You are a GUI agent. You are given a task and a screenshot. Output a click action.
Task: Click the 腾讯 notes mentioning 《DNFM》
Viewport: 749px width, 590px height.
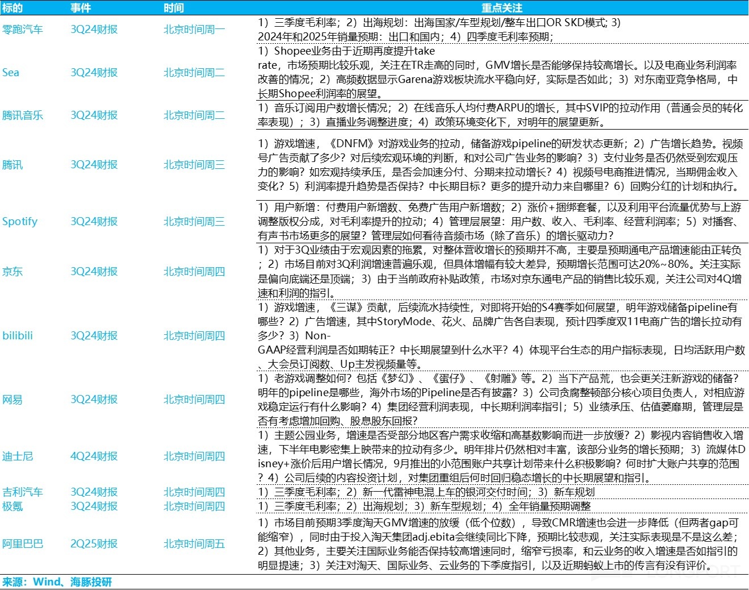point(499,165)
